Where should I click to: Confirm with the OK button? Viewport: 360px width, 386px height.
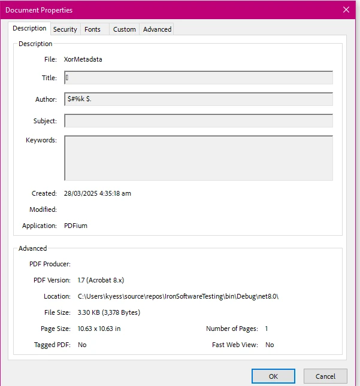click(x=273, y=376)
